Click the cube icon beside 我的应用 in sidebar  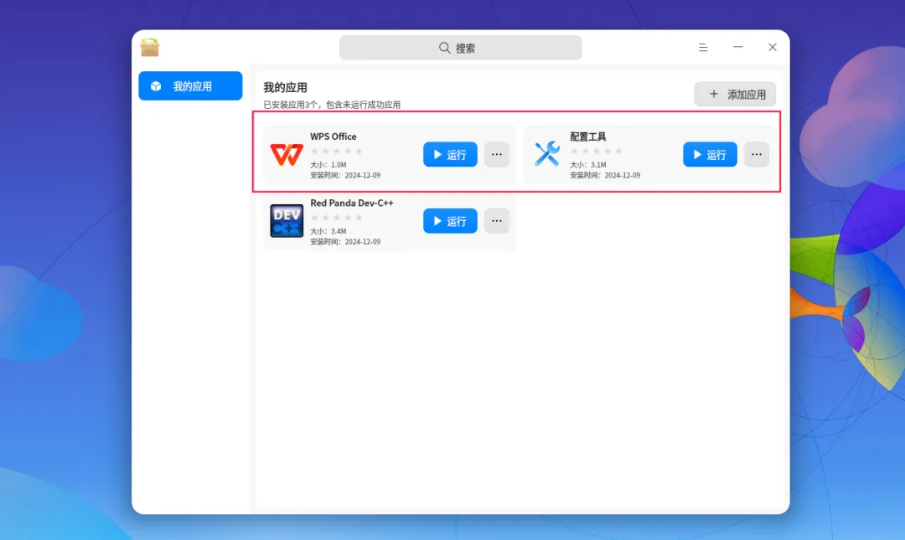point(156,86)
